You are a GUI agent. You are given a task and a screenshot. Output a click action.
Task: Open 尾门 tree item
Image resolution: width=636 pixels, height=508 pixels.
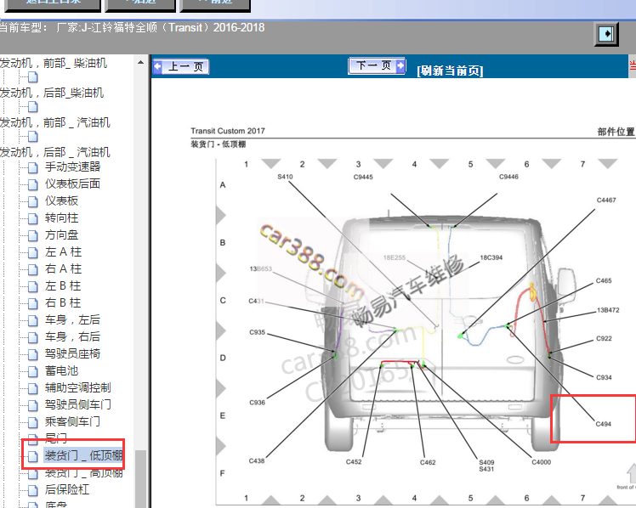click(x=56, y=438)
